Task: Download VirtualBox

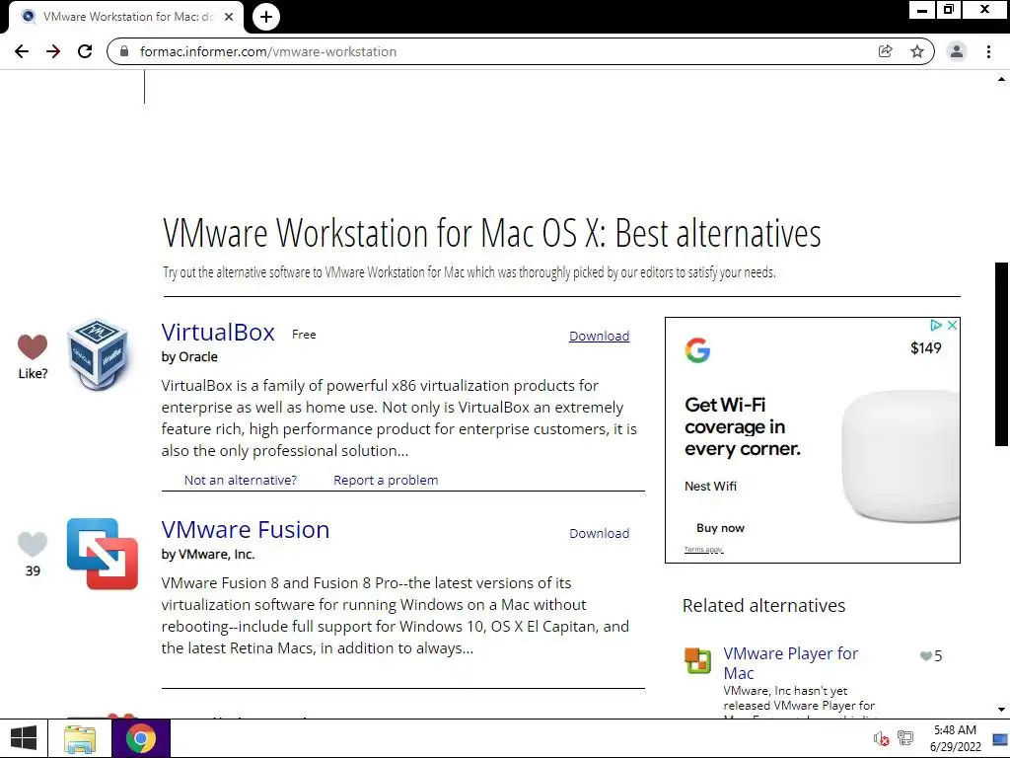Action: [599, 336]
